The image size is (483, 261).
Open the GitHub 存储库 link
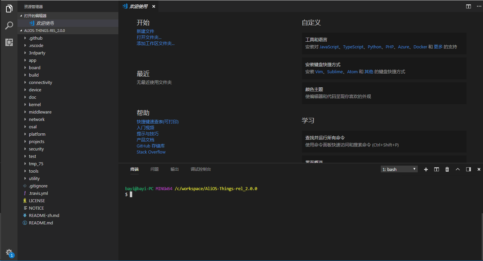tap(151, 146)
